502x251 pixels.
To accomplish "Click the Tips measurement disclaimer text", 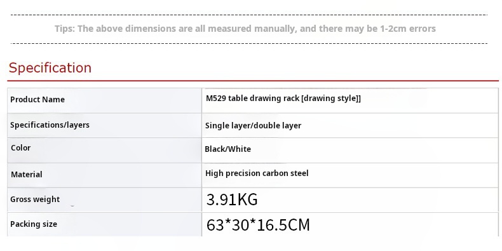I will [245, 29].
